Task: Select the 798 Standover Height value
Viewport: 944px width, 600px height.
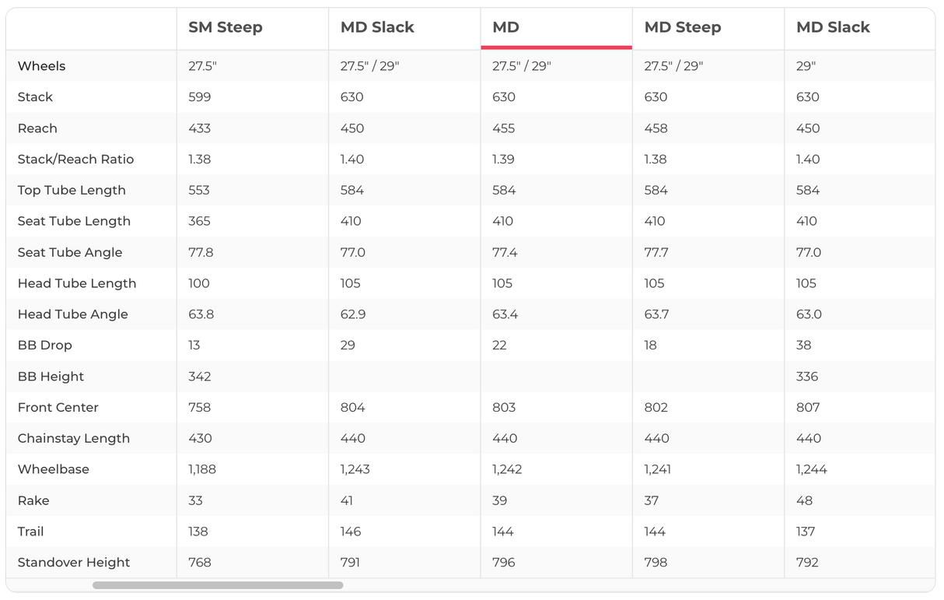Action: pos(656,563)
